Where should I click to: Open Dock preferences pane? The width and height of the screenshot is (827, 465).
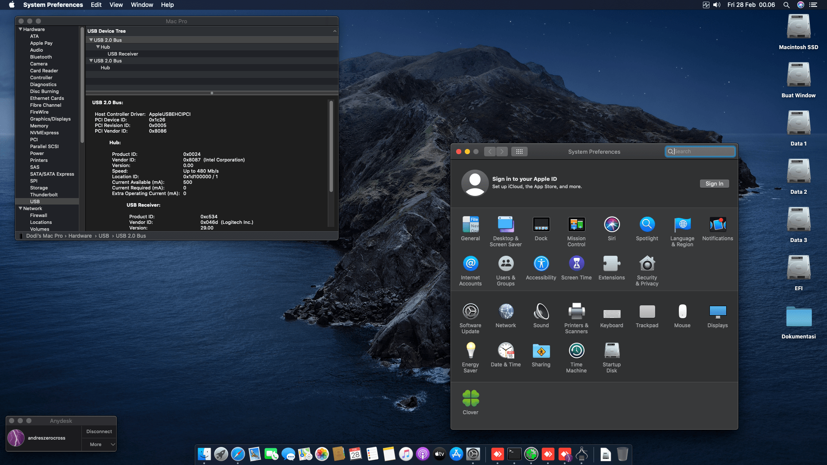pyautogui.click(x=541, y=229)
